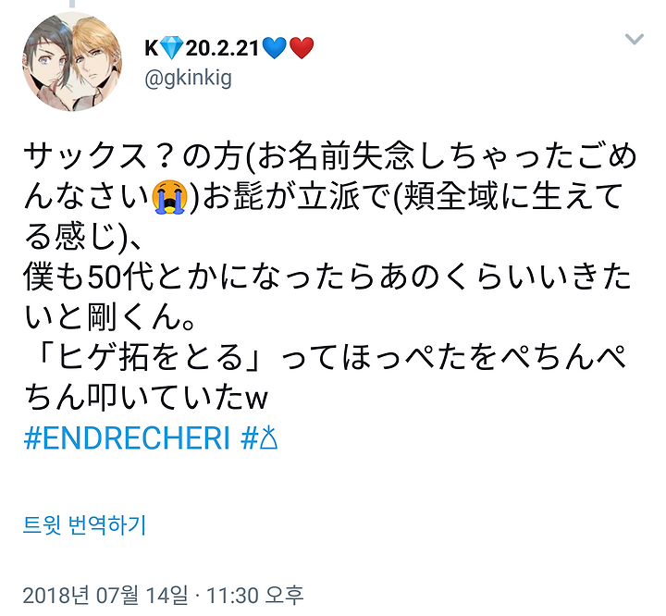Open the dress emoji hashtag

260,438
